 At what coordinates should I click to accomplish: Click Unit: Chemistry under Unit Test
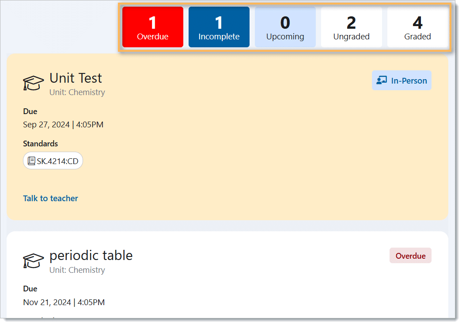[77, 92]
